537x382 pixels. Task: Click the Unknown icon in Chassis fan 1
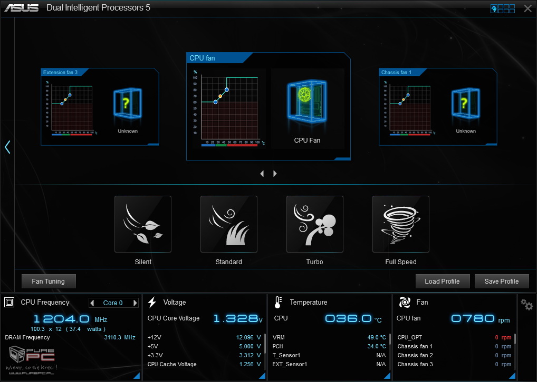(466, 103)
